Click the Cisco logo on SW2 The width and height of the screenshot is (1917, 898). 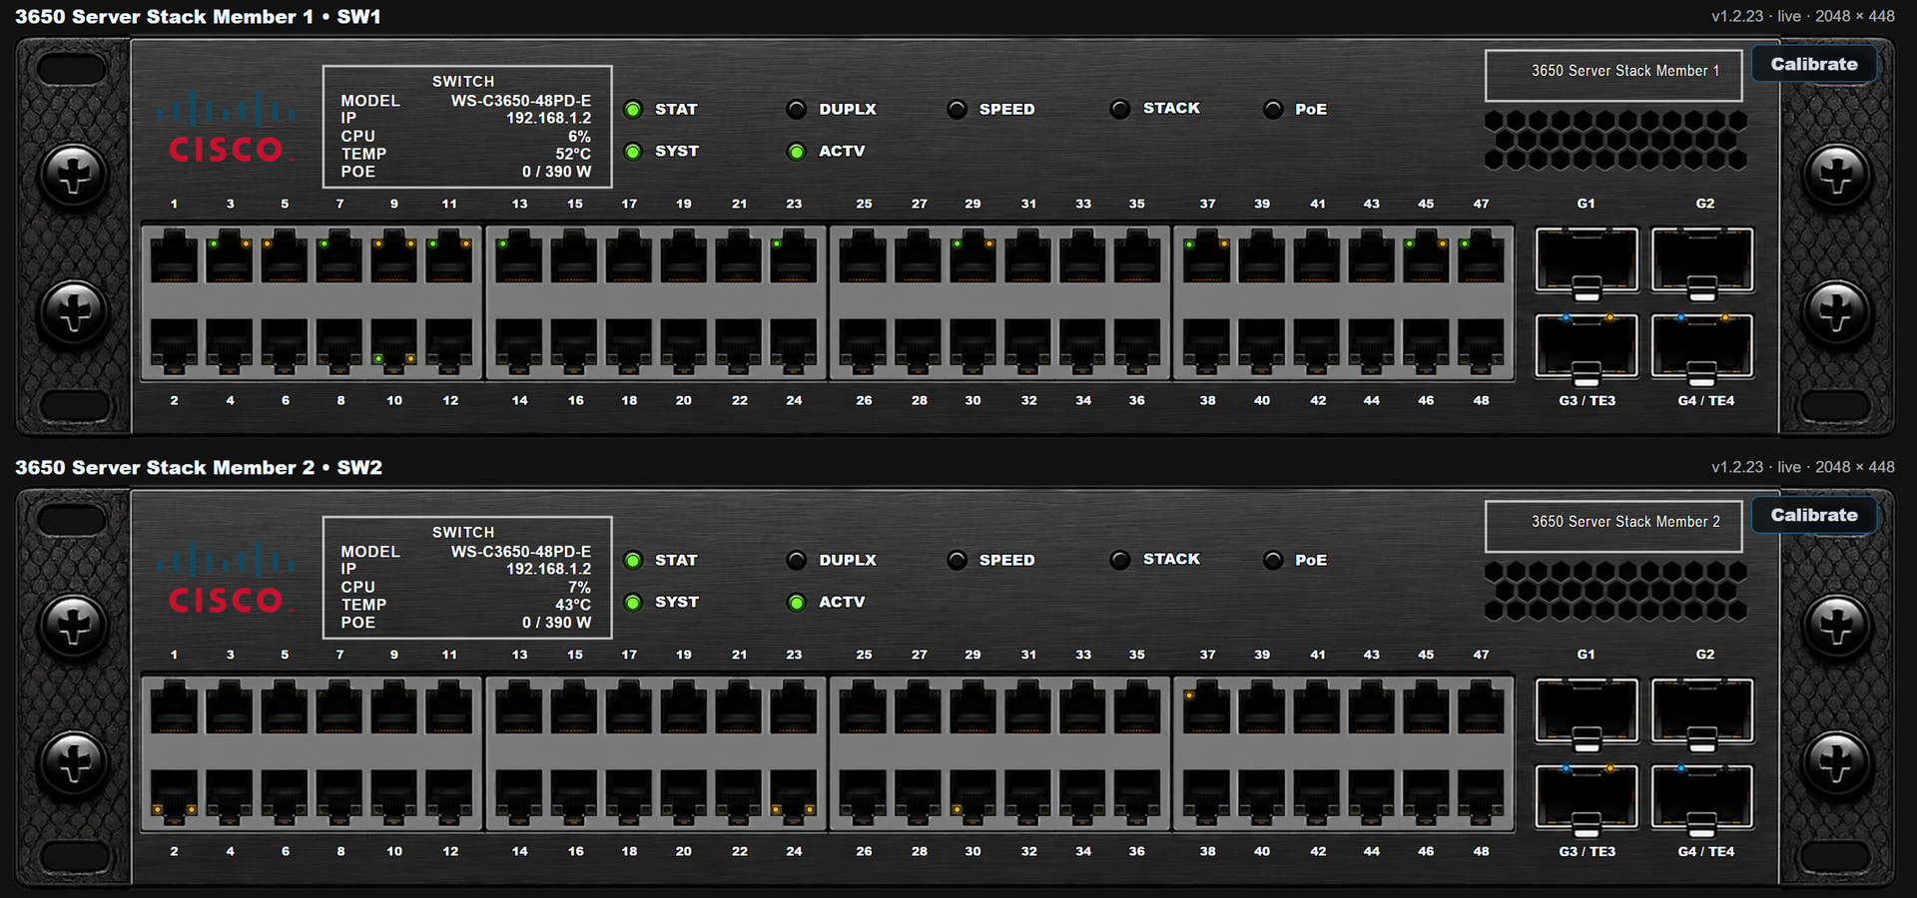pyautogui.click(x=226, y=578)
